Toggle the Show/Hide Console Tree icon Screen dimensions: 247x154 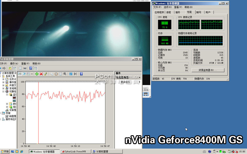[x=15, y=68]
